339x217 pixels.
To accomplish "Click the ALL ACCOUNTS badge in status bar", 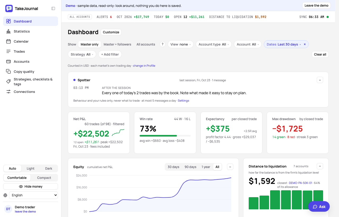I will tap(80, 17).
